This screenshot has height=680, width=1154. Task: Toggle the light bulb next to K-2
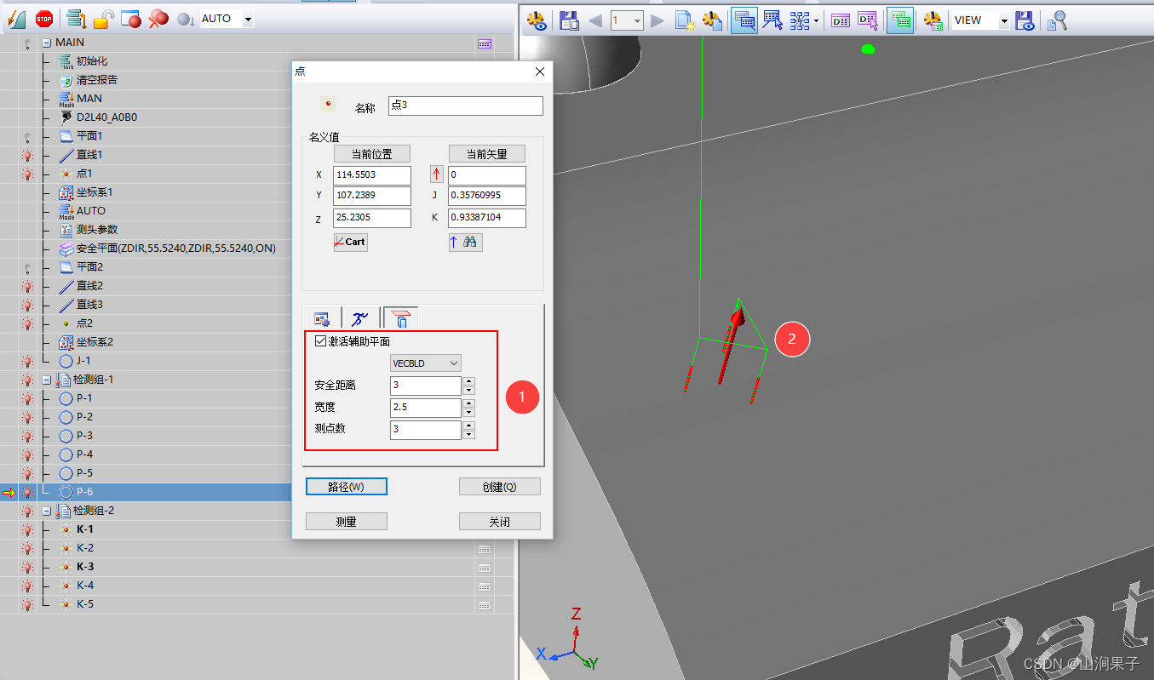[27, 548]
